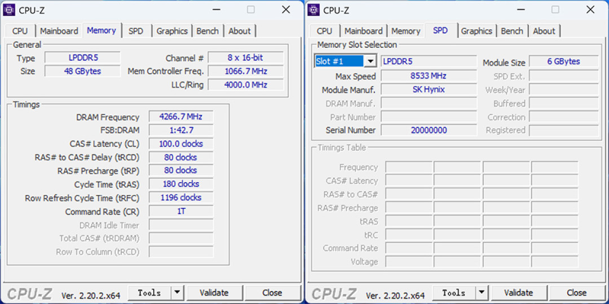
Task: Switch to SPD tab in left window
Action: [x=136, y=31]
